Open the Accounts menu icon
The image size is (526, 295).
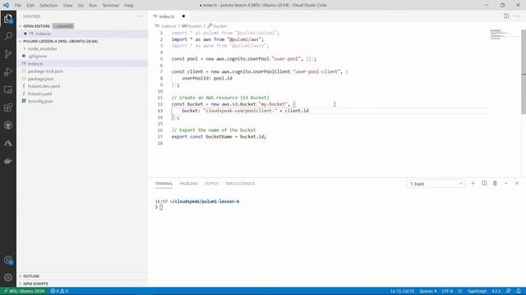coord(8,260)
